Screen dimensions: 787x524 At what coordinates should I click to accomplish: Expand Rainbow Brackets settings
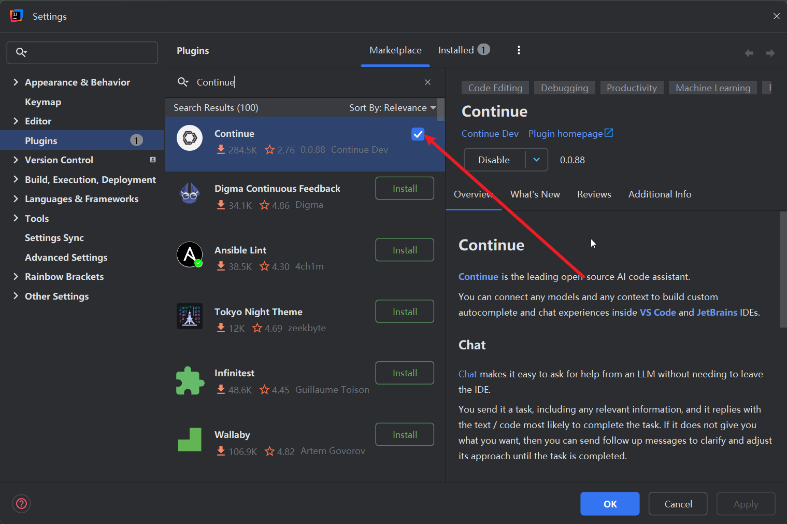click(x=16, y=276)
